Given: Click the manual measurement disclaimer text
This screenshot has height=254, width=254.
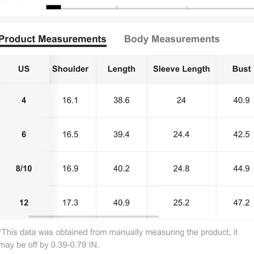Looking at the screenshot, I should click(119, 238).
